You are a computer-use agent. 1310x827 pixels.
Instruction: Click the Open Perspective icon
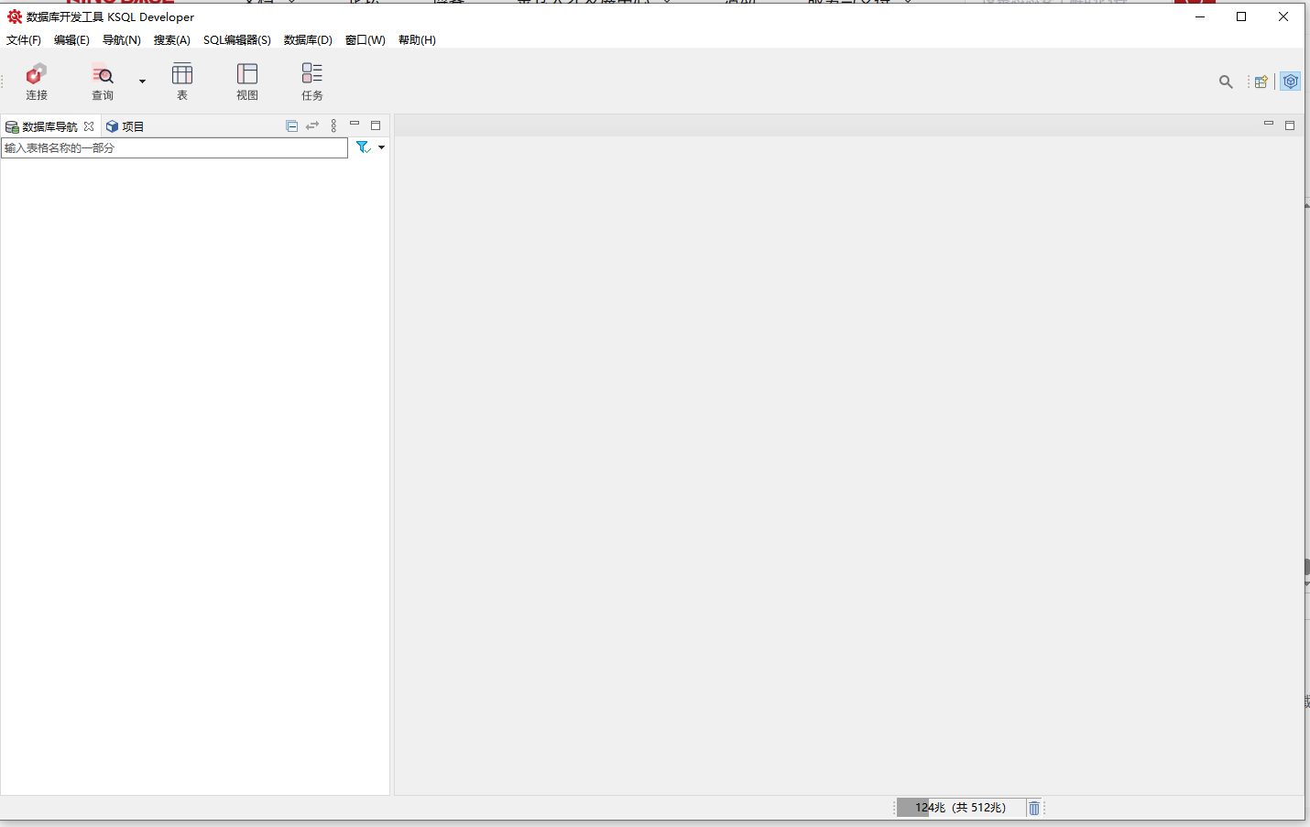coord(1261,82)
